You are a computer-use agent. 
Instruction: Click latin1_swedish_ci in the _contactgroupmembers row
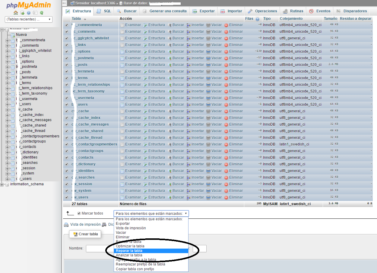294,144
